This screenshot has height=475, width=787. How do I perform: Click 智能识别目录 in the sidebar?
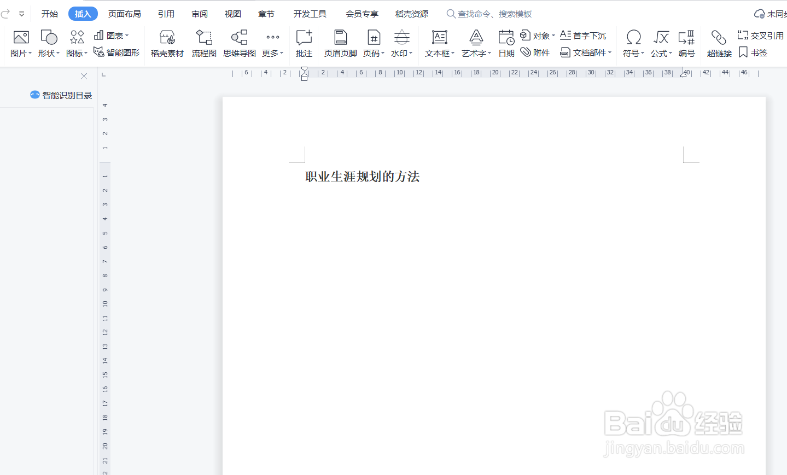[61, 95]
